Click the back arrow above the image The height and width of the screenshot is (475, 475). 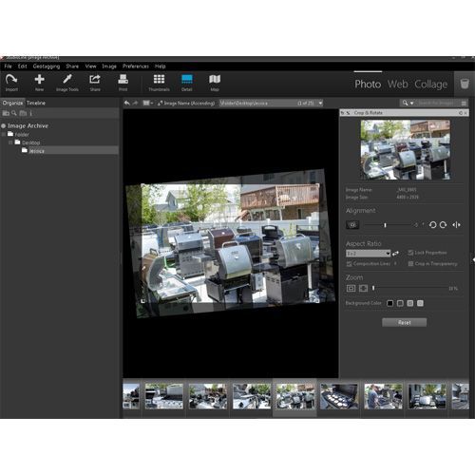(x=127, y=103)
